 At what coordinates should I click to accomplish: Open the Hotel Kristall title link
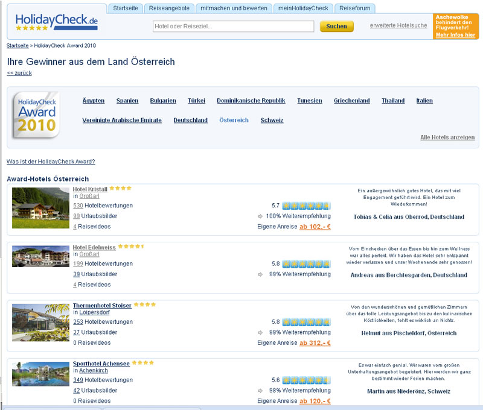click(x=90, y=189)
